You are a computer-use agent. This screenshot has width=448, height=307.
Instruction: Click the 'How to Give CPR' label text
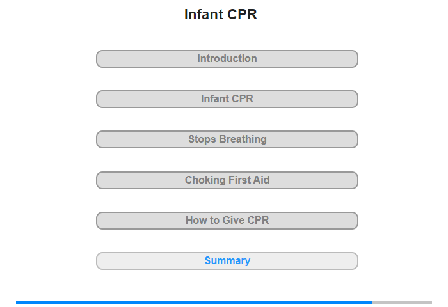227,220
